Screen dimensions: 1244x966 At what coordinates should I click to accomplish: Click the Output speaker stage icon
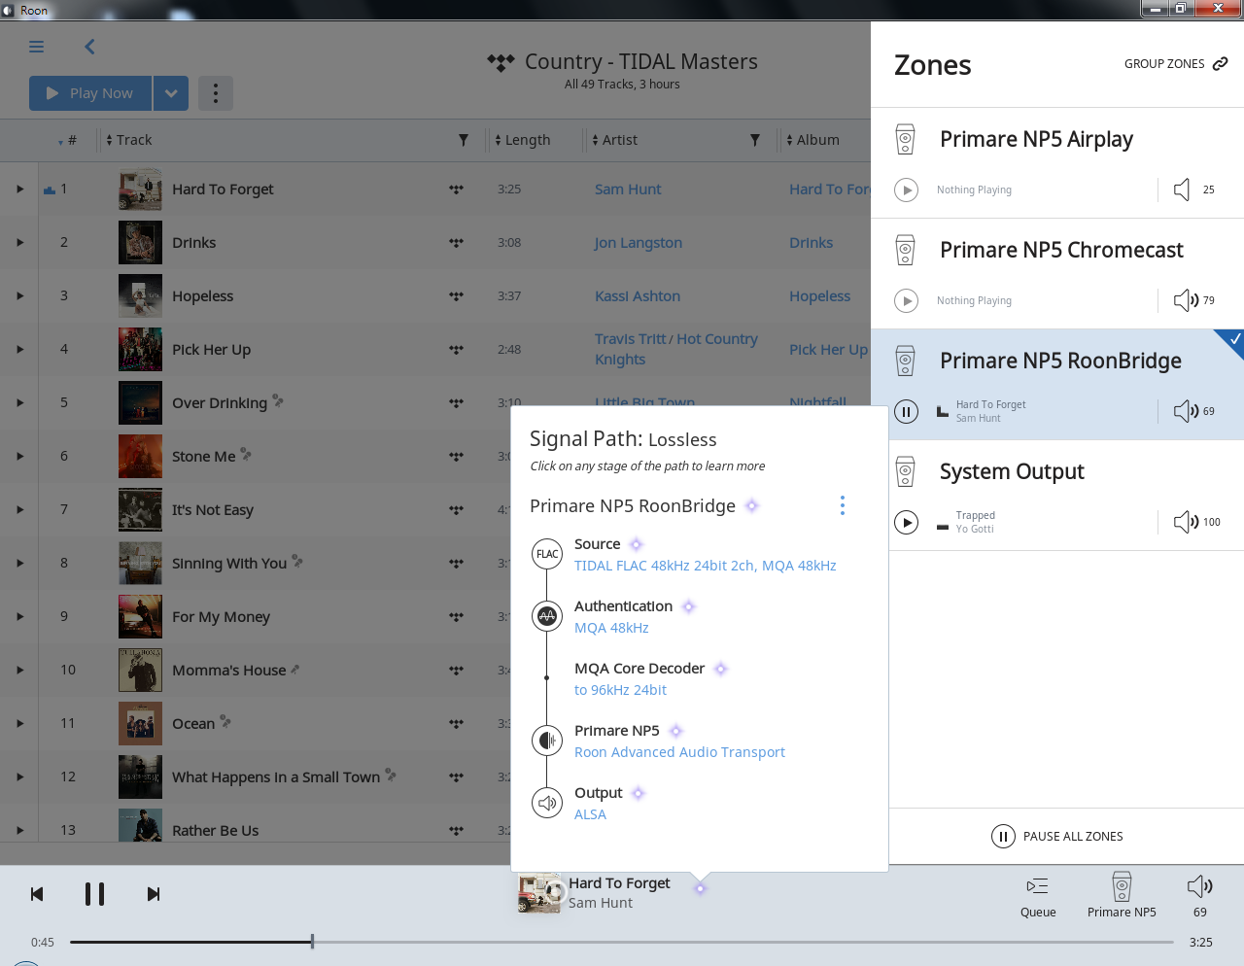[547, 803]
